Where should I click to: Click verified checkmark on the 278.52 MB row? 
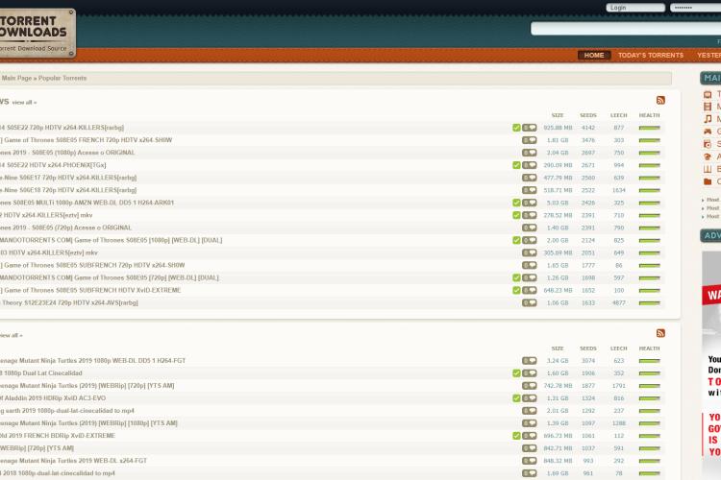[x=516, y=215]
